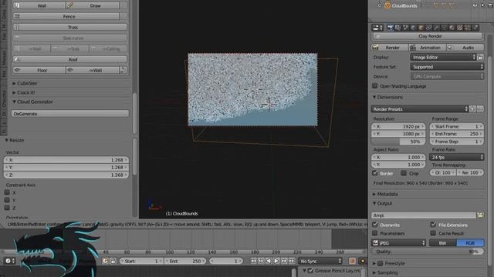494x277 pixels.
Task: Open the JPEG file format dropdown
Action: tap(399, 243)
